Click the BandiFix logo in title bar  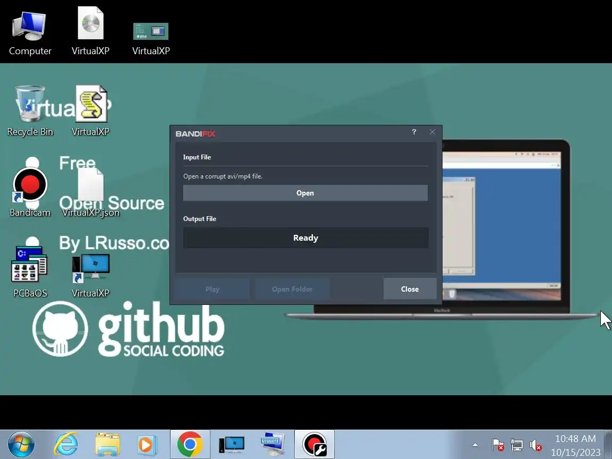click(195, 134)
